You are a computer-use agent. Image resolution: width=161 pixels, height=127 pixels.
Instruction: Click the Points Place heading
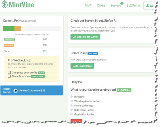click(79, 53)
